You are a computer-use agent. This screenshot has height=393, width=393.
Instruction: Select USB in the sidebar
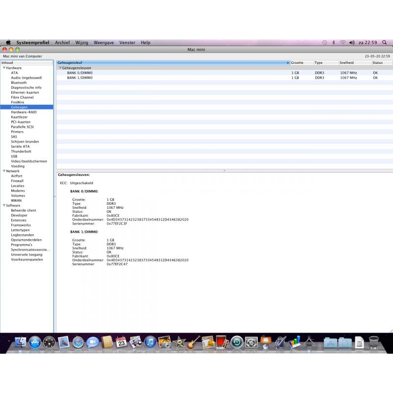pyautogui.click(x=14, y=156)
